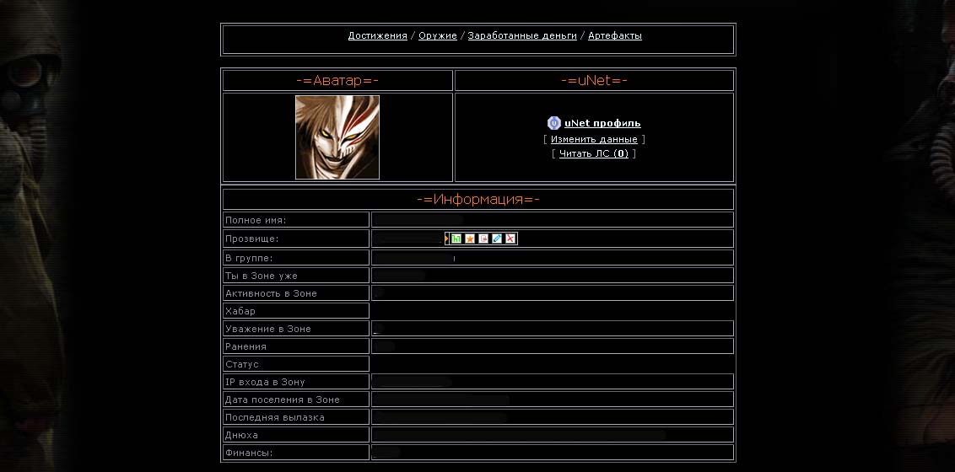Screen dimensions: 955x472
Task: Click the blue pencil edit icon
Action: coord(497,239)
